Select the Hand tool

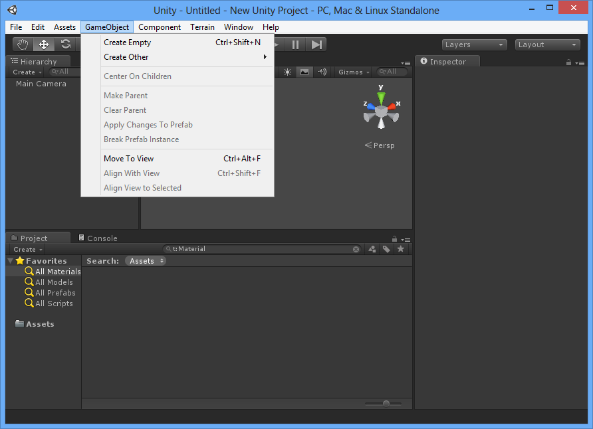23,44
